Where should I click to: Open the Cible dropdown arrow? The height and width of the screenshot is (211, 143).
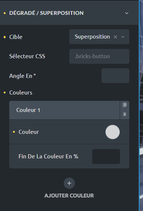click(123, 37)
